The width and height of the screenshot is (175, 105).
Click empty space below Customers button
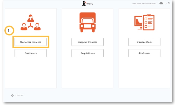pyautogui.click(x=31, y=72)
